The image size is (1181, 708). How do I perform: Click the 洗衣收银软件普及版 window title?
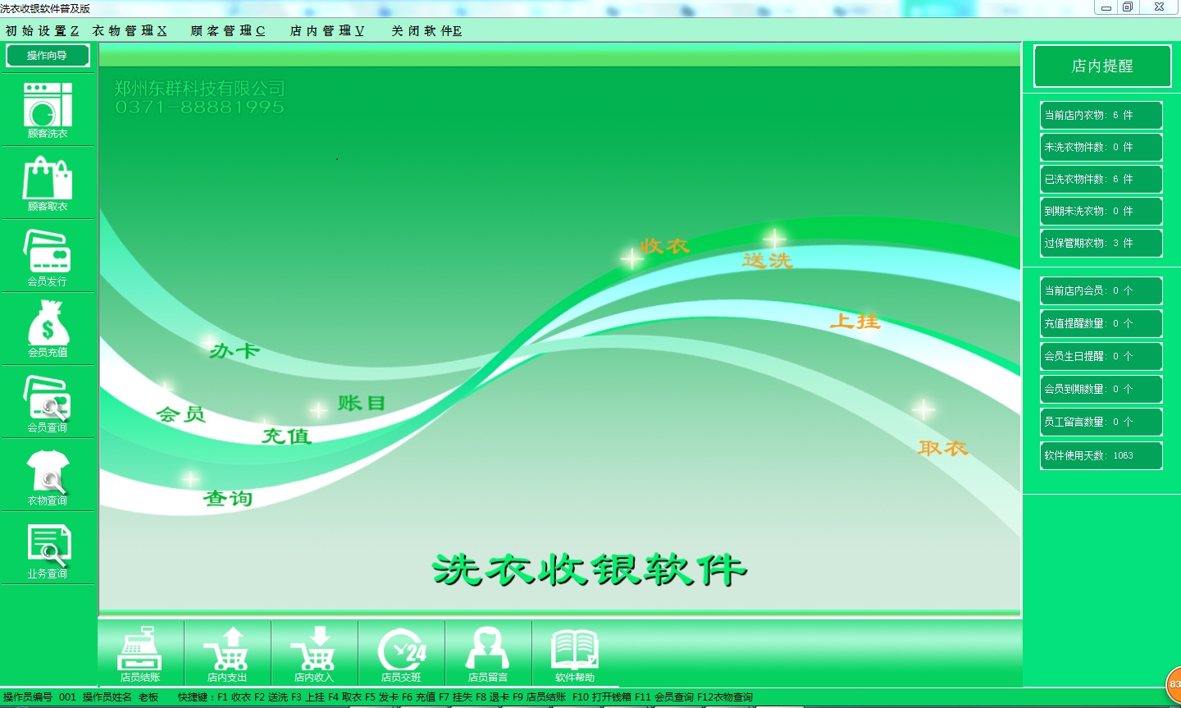coord(45,8)
